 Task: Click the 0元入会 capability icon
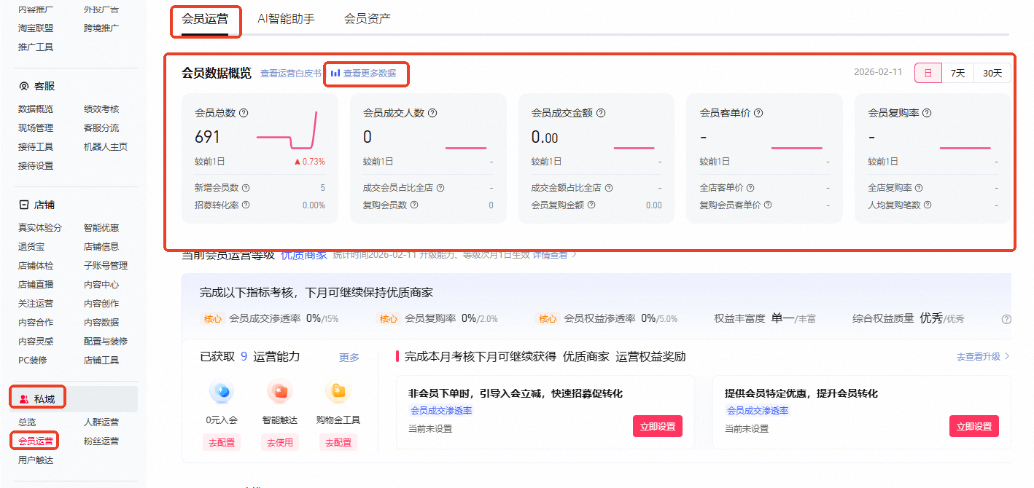coord(222,392)
